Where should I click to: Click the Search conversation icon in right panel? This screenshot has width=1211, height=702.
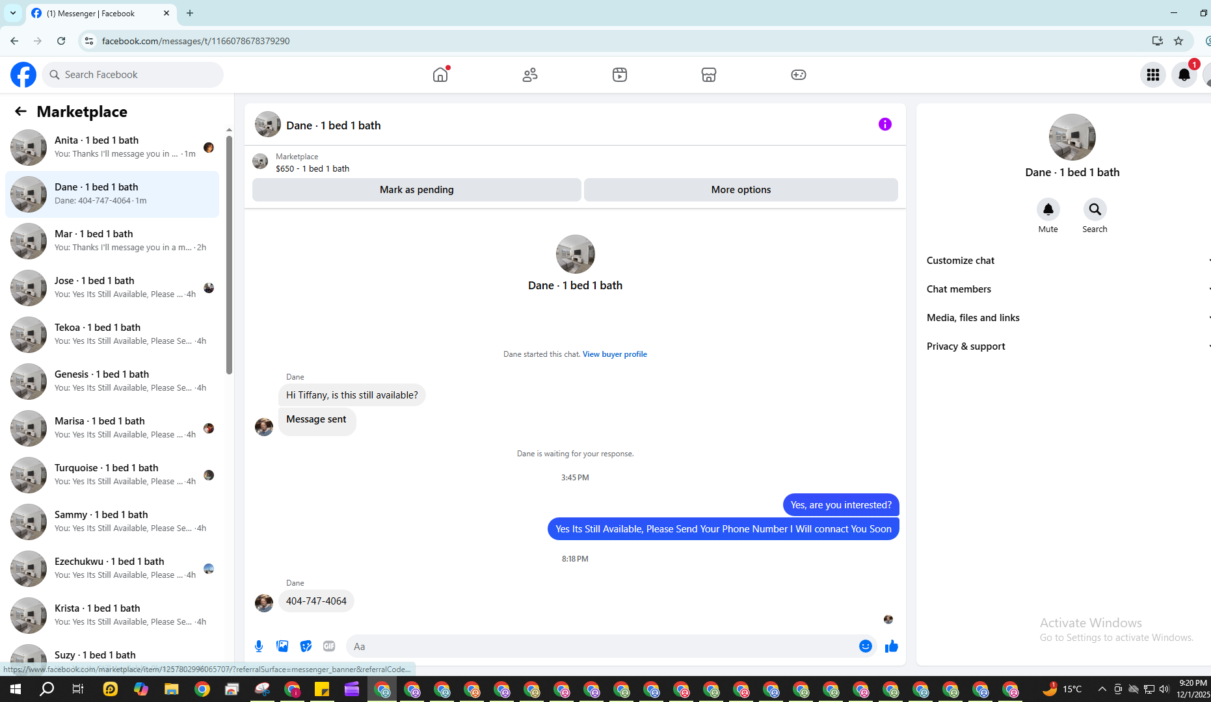(x=1095, y=209)
